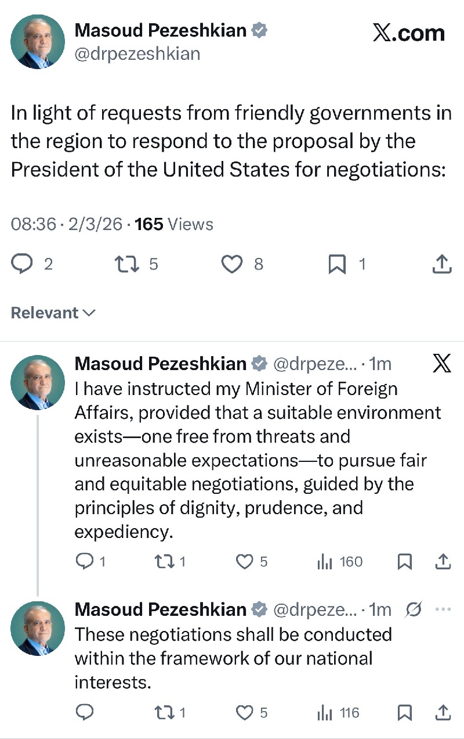Viewport: 464px width, 739px height.
Task: Open more options on national interests reply
Action: pos(443,609)
